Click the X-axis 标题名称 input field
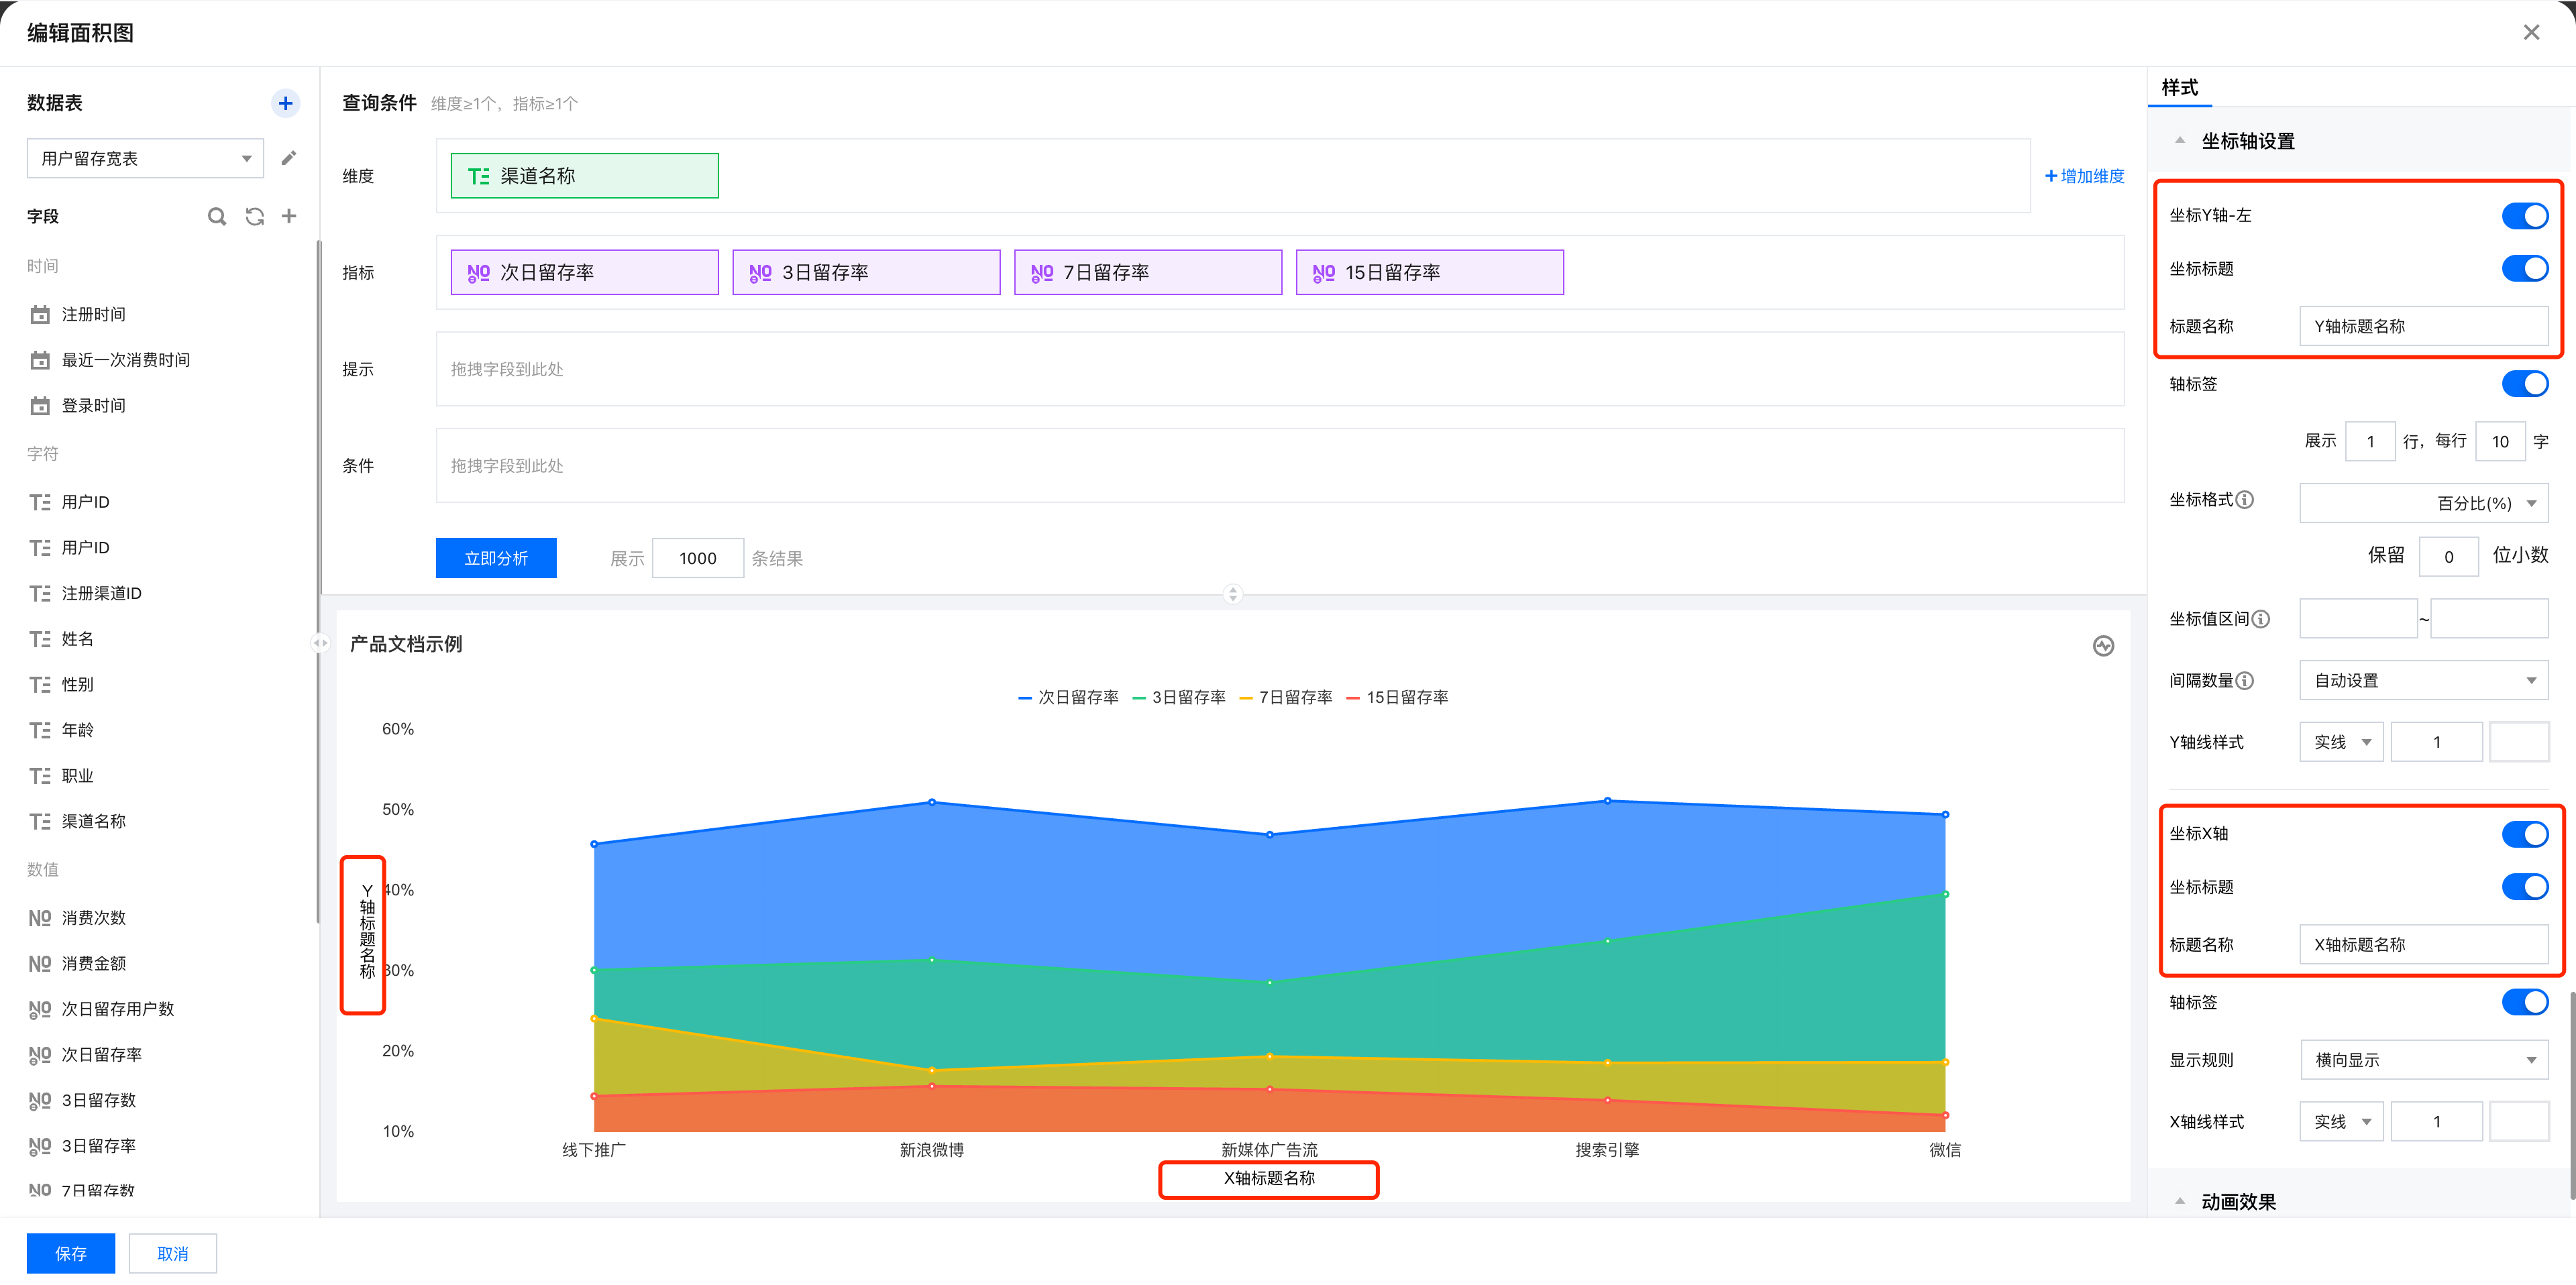 [x=2424, y=945]
